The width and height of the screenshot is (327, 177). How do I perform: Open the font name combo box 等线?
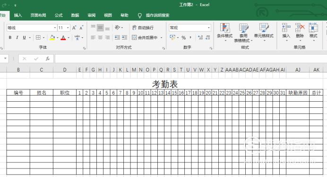click(x=32, y=28)
